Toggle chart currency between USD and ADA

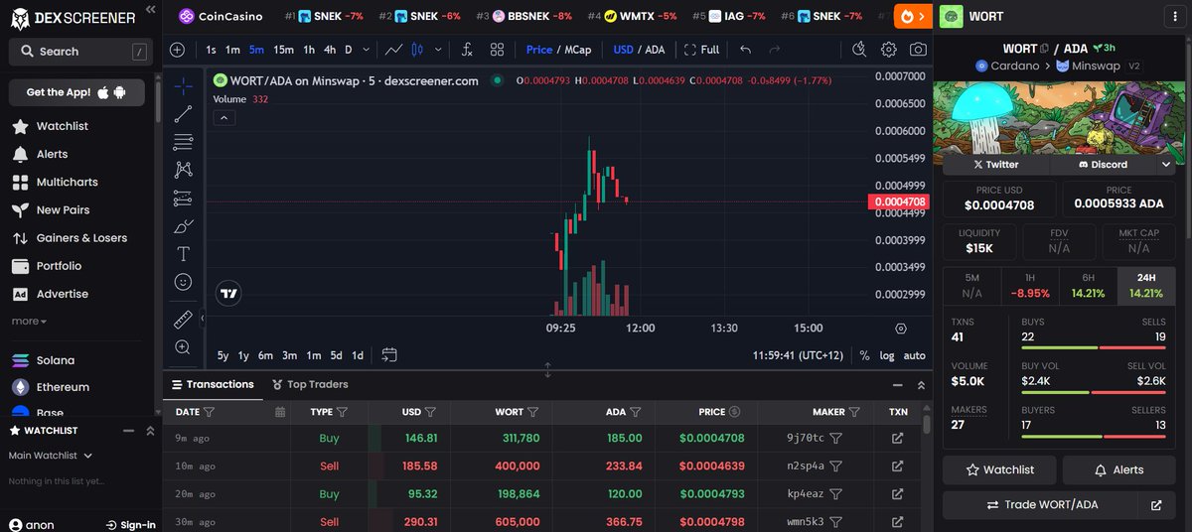click(x=639, y=50)
